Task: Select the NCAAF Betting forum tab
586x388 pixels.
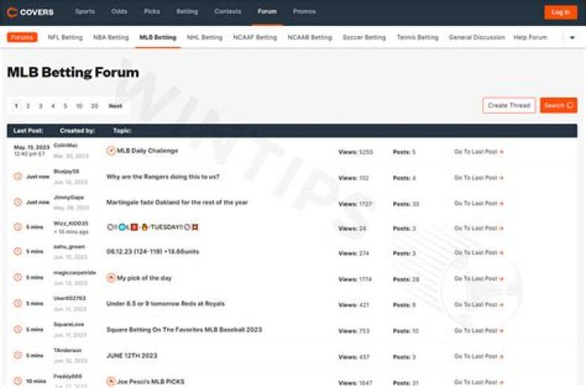Action: [255, 37]
